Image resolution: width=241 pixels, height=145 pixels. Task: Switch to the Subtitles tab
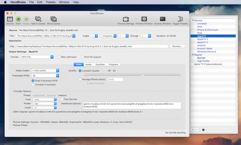coord(100,64)
